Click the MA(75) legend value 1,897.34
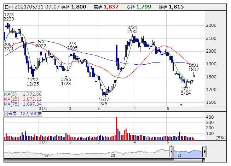This screenshot has height=166, width=231. click(32, 104)
